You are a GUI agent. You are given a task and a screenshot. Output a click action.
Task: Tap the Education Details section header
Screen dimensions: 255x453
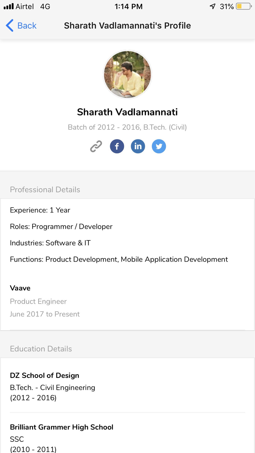pos(41,349)
